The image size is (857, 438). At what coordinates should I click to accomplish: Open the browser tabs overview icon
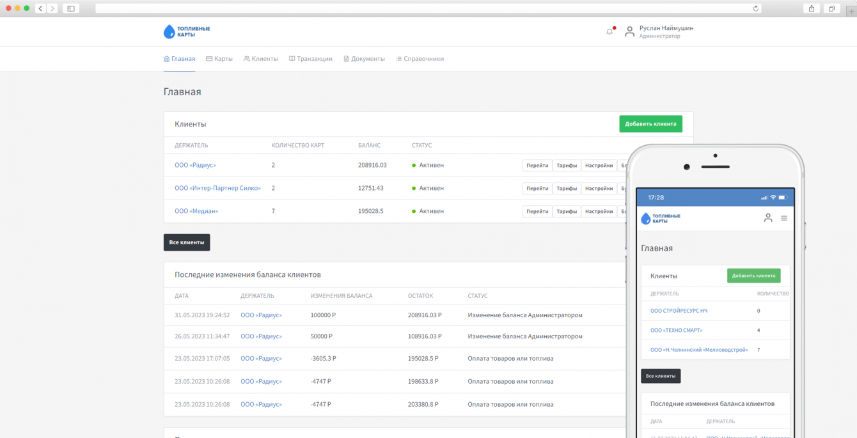pyautogui.click(x=831, y=8)
